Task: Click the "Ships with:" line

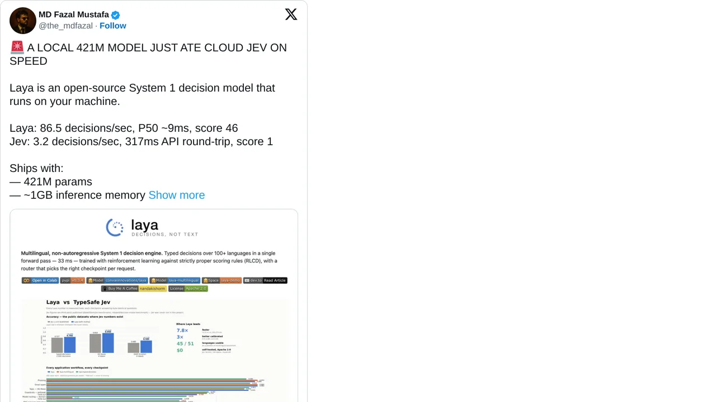Action: [x=36, y=168]
